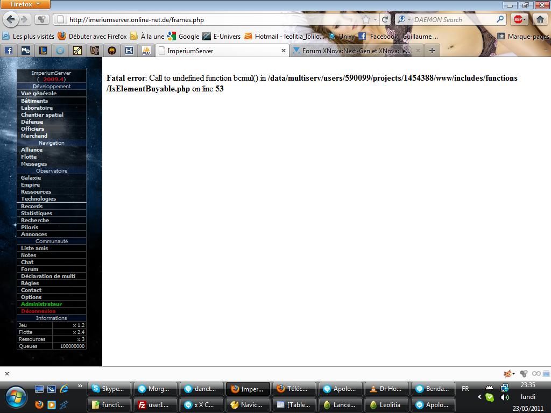Click the search magnifier icon
Screen dimensions: 551x413
click(500, 19)
